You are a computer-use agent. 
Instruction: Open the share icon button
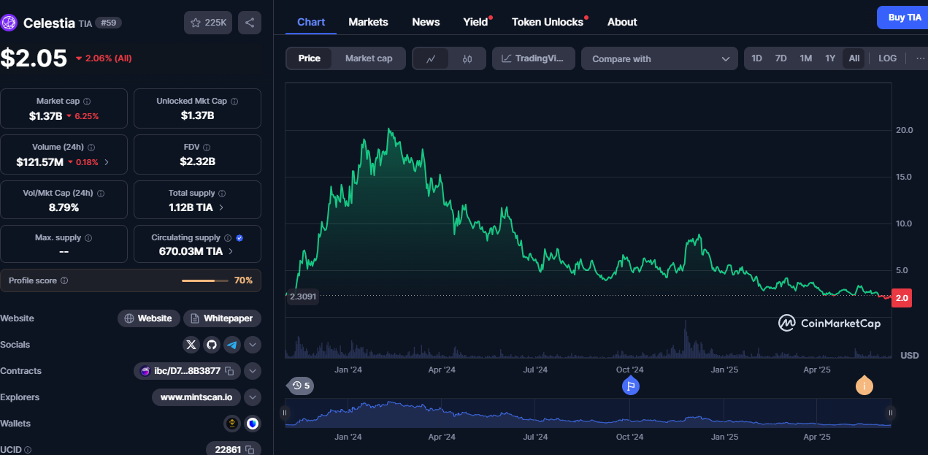click(250, 23)
